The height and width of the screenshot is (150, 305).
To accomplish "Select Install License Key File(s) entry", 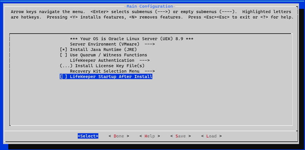I will [102, 66].
